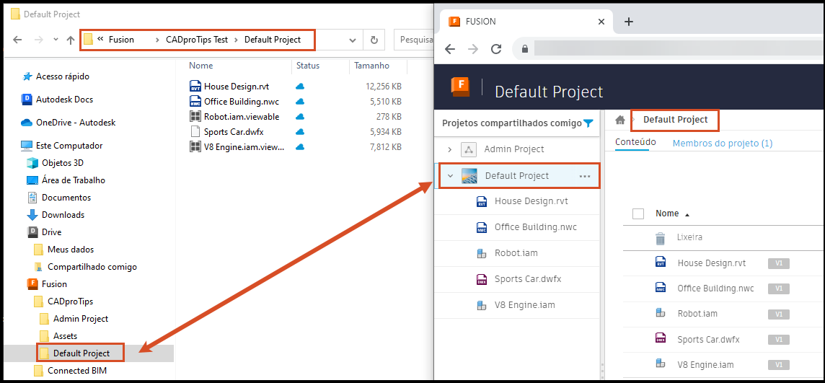Click CADproTips Test in address breadcrumb
825x383 pixels.
(197, 40)
